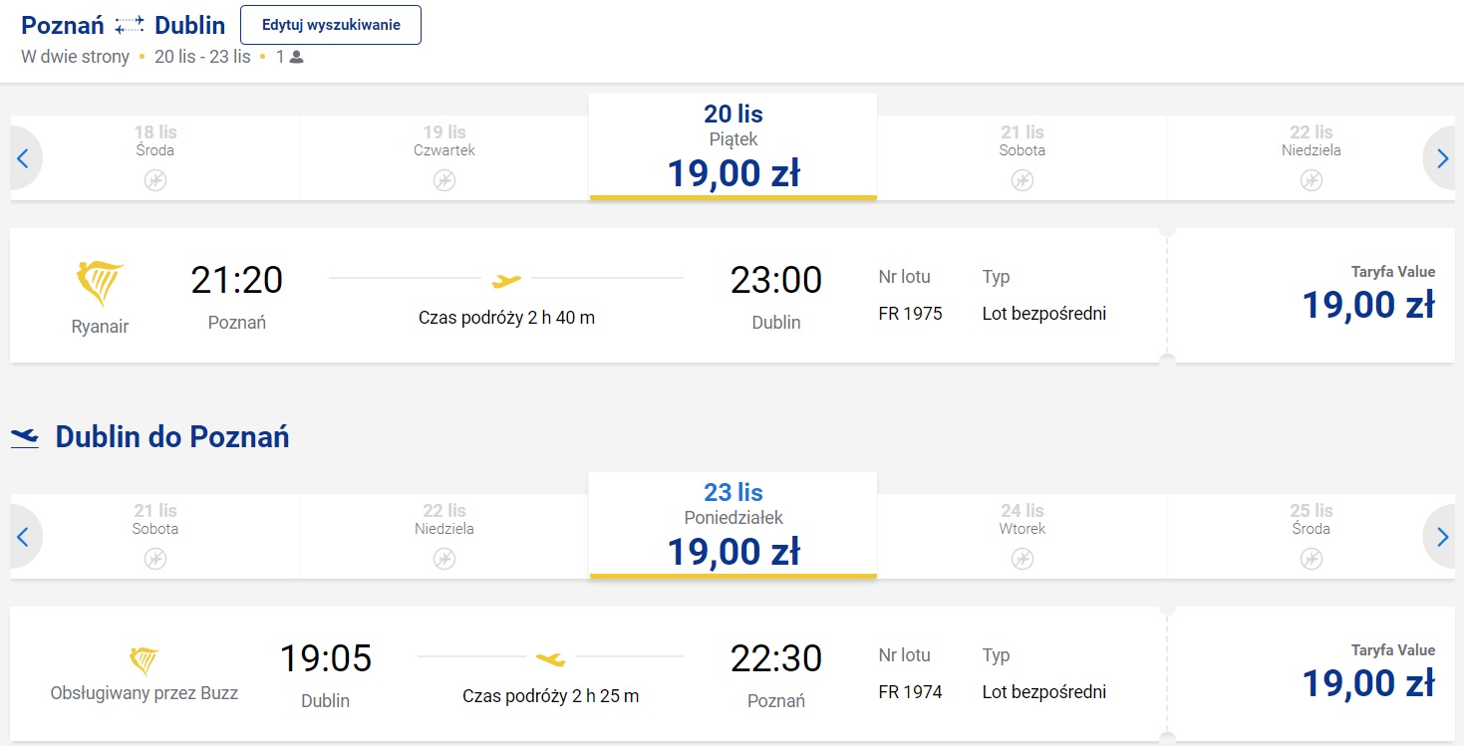Click the Ryanair harp logo on outbound flight
This screenshot has width=1464, height=746.
click(x=100, y=284)
